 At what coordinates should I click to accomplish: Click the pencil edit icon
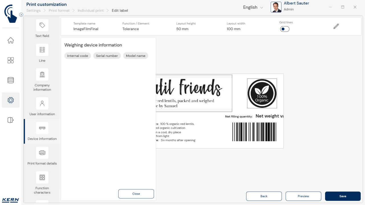pyautogui.click(x=336, y=26)
